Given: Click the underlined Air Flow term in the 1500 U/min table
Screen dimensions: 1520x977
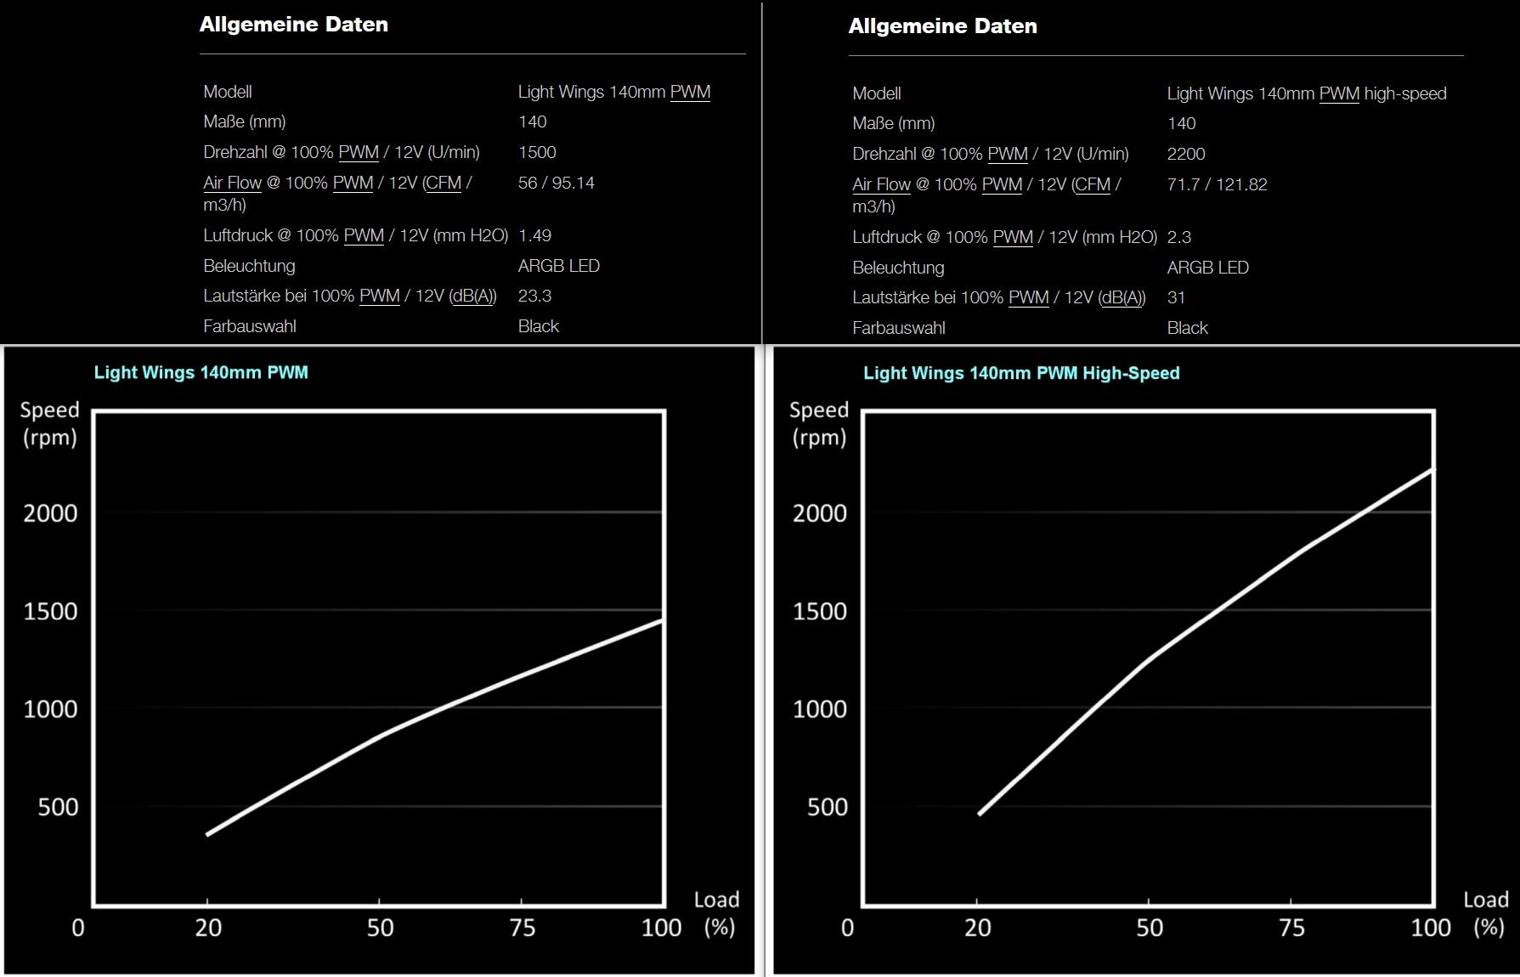Looking at the screenshot, I should click(x=232, y=183).
